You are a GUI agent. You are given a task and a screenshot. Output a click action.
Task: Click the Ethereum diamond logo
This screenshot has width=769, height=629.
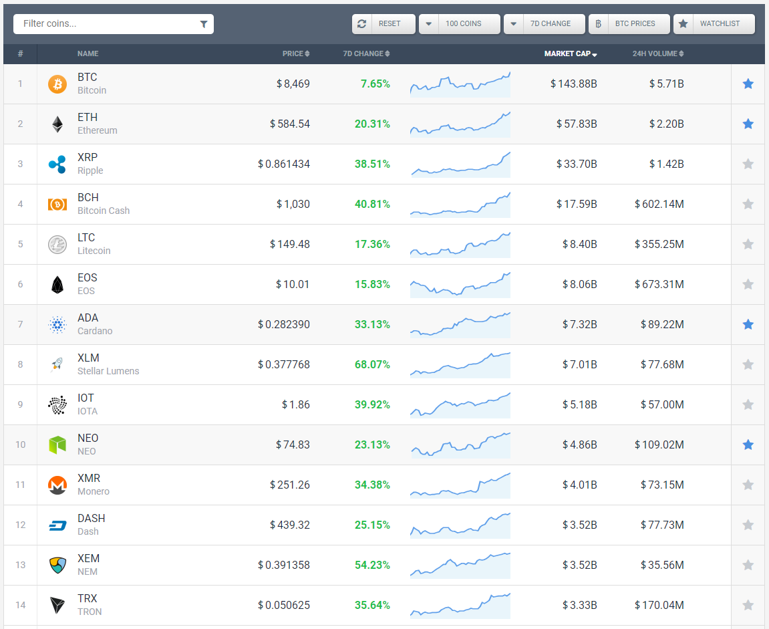coord(57,124)
